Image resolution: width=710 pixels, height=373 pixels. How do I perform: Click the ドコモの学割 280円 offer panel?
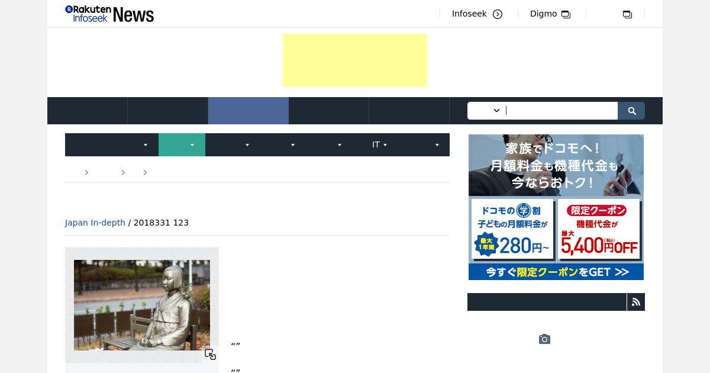[512, 229]
